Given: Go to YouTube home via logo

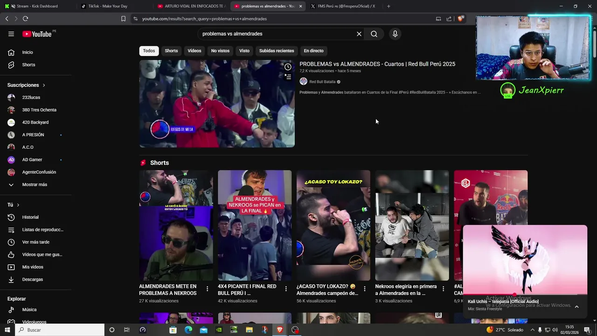Looking at the screenshot, I should click(x=37, y=34).
